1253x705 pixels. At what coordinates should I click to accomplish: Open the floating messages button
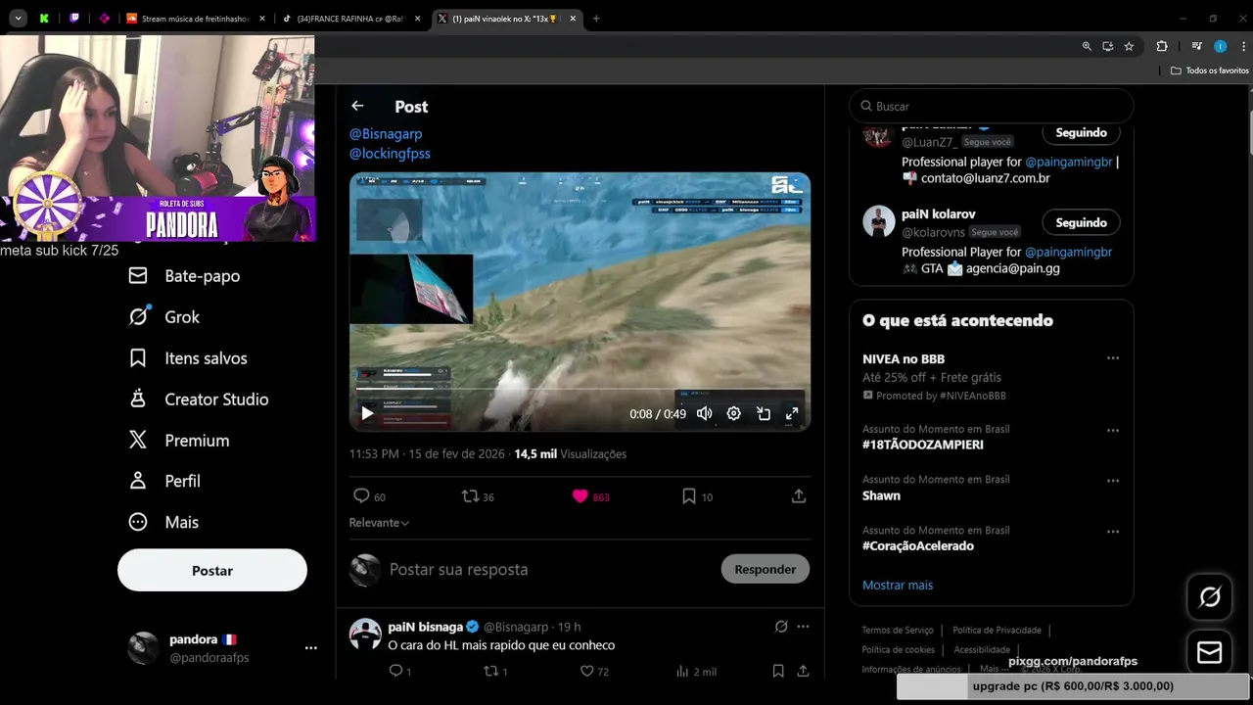[1210, 652]
